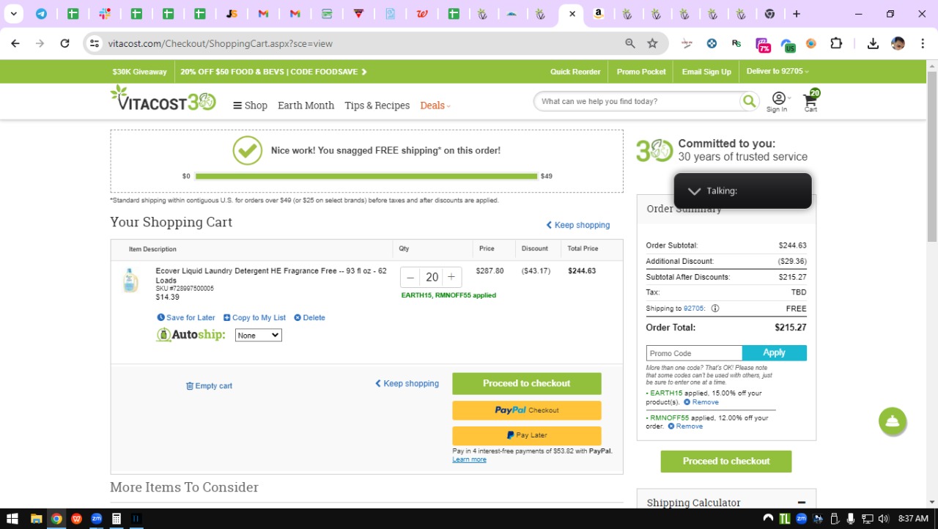Expand the Deliver to 92705 dropdown
Viewport: 938px width, 529px height.
click(x=778, y=72)
